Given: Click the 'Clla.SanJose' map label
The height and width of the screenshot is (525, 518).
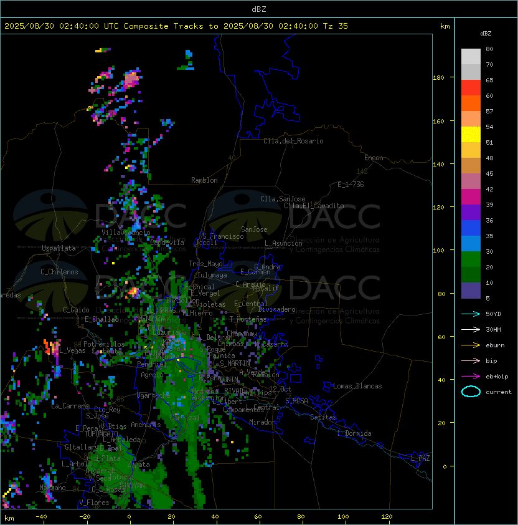Looking at the screenshot, I should (283, 199).
